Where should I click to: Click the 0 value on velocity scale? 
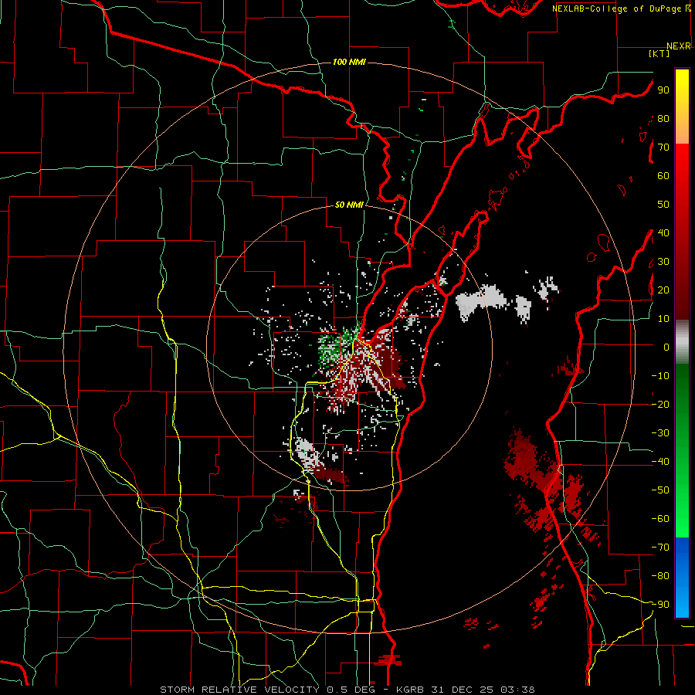(x=666, y=347)
